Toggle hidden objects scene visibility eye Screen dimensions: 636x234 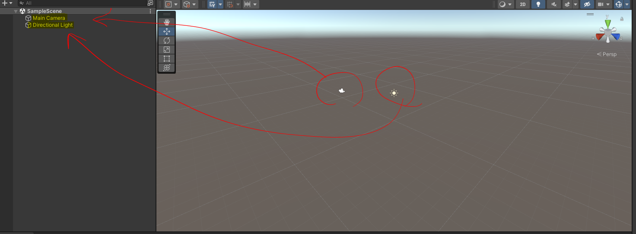tap(586, 4)
